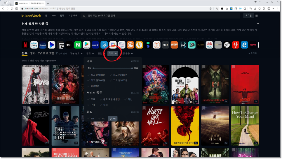
Task: Select the Crunchyroll orange provider icon
Action: [x=130, y=45]
